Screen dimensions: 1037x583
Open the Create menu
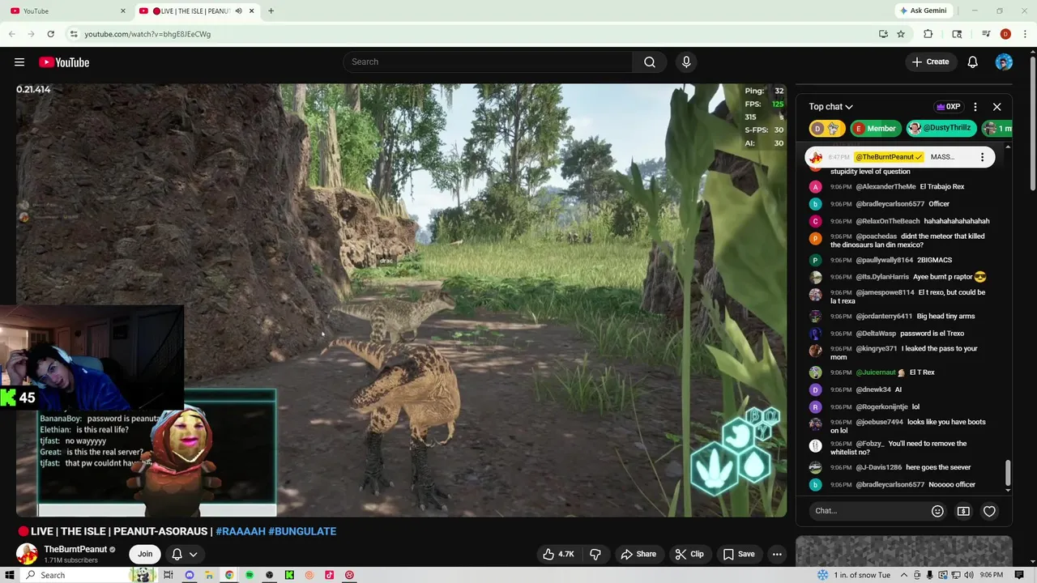click(x=930, y=62)
